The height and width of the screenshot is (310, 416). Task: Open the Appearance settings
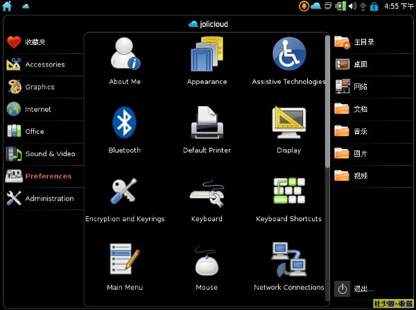[207, 61]
